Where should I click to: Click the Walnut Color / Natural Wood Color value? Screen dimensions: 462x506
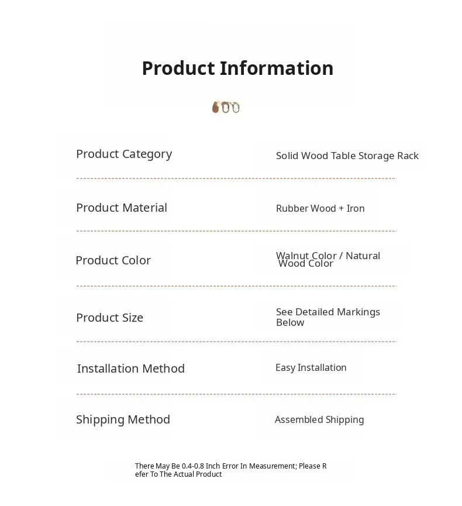(x=328, y=259)
